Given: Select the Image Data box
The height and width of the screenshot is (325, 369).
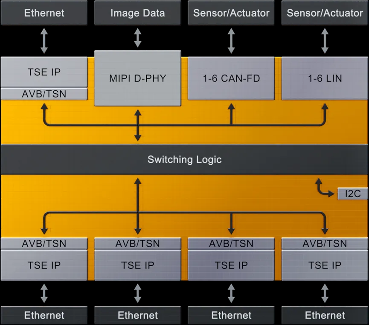Looking at the screenshot, I should click(138, 13).
